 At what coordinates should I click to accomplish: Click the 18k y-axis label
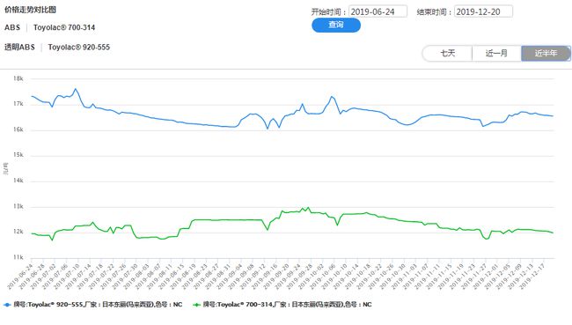(18, 78)
